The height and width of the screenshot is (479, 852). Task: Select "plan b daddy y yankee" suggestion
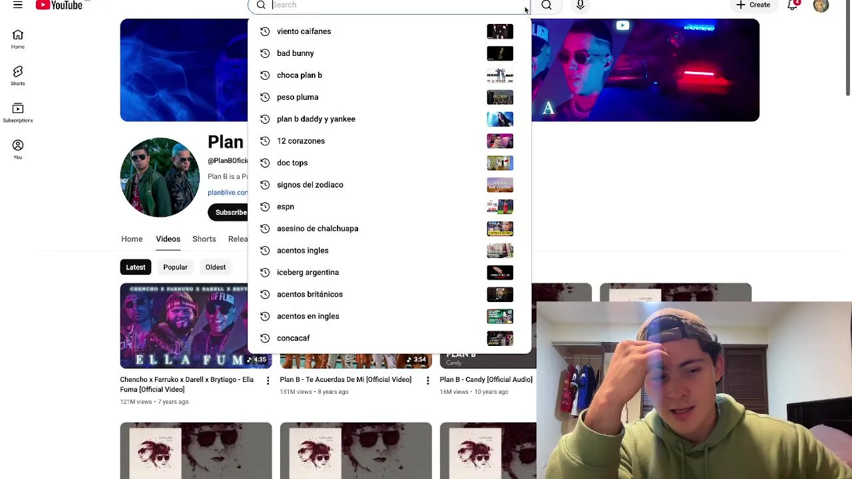[x=389, y=119]
